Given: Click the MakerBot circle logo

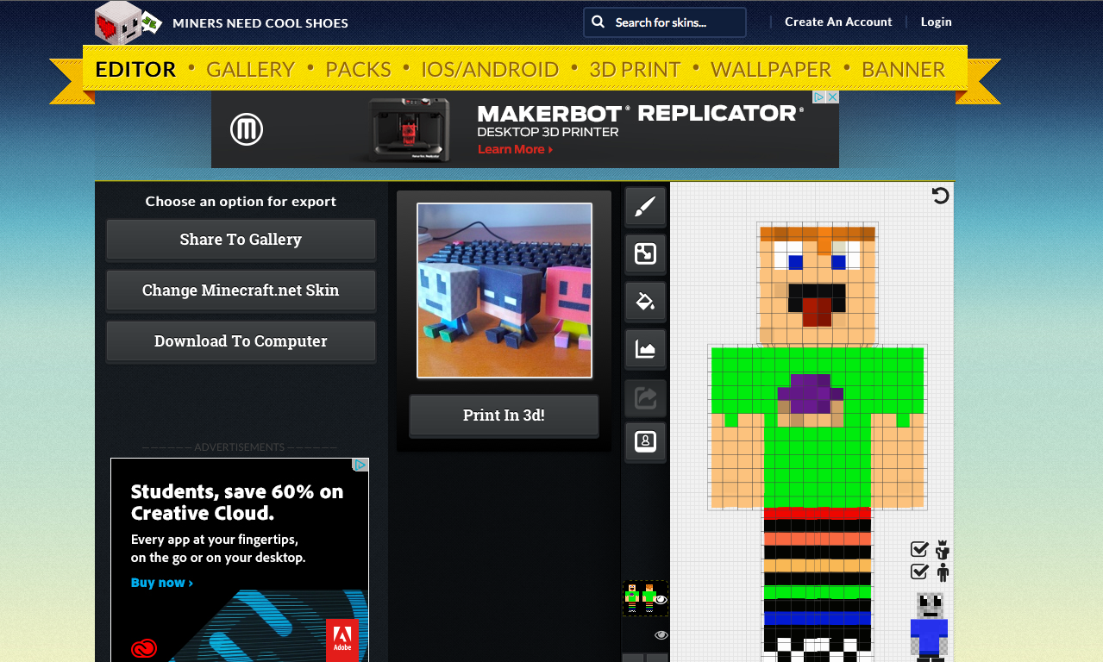Looking at the screenshot, I should (247, 130).
